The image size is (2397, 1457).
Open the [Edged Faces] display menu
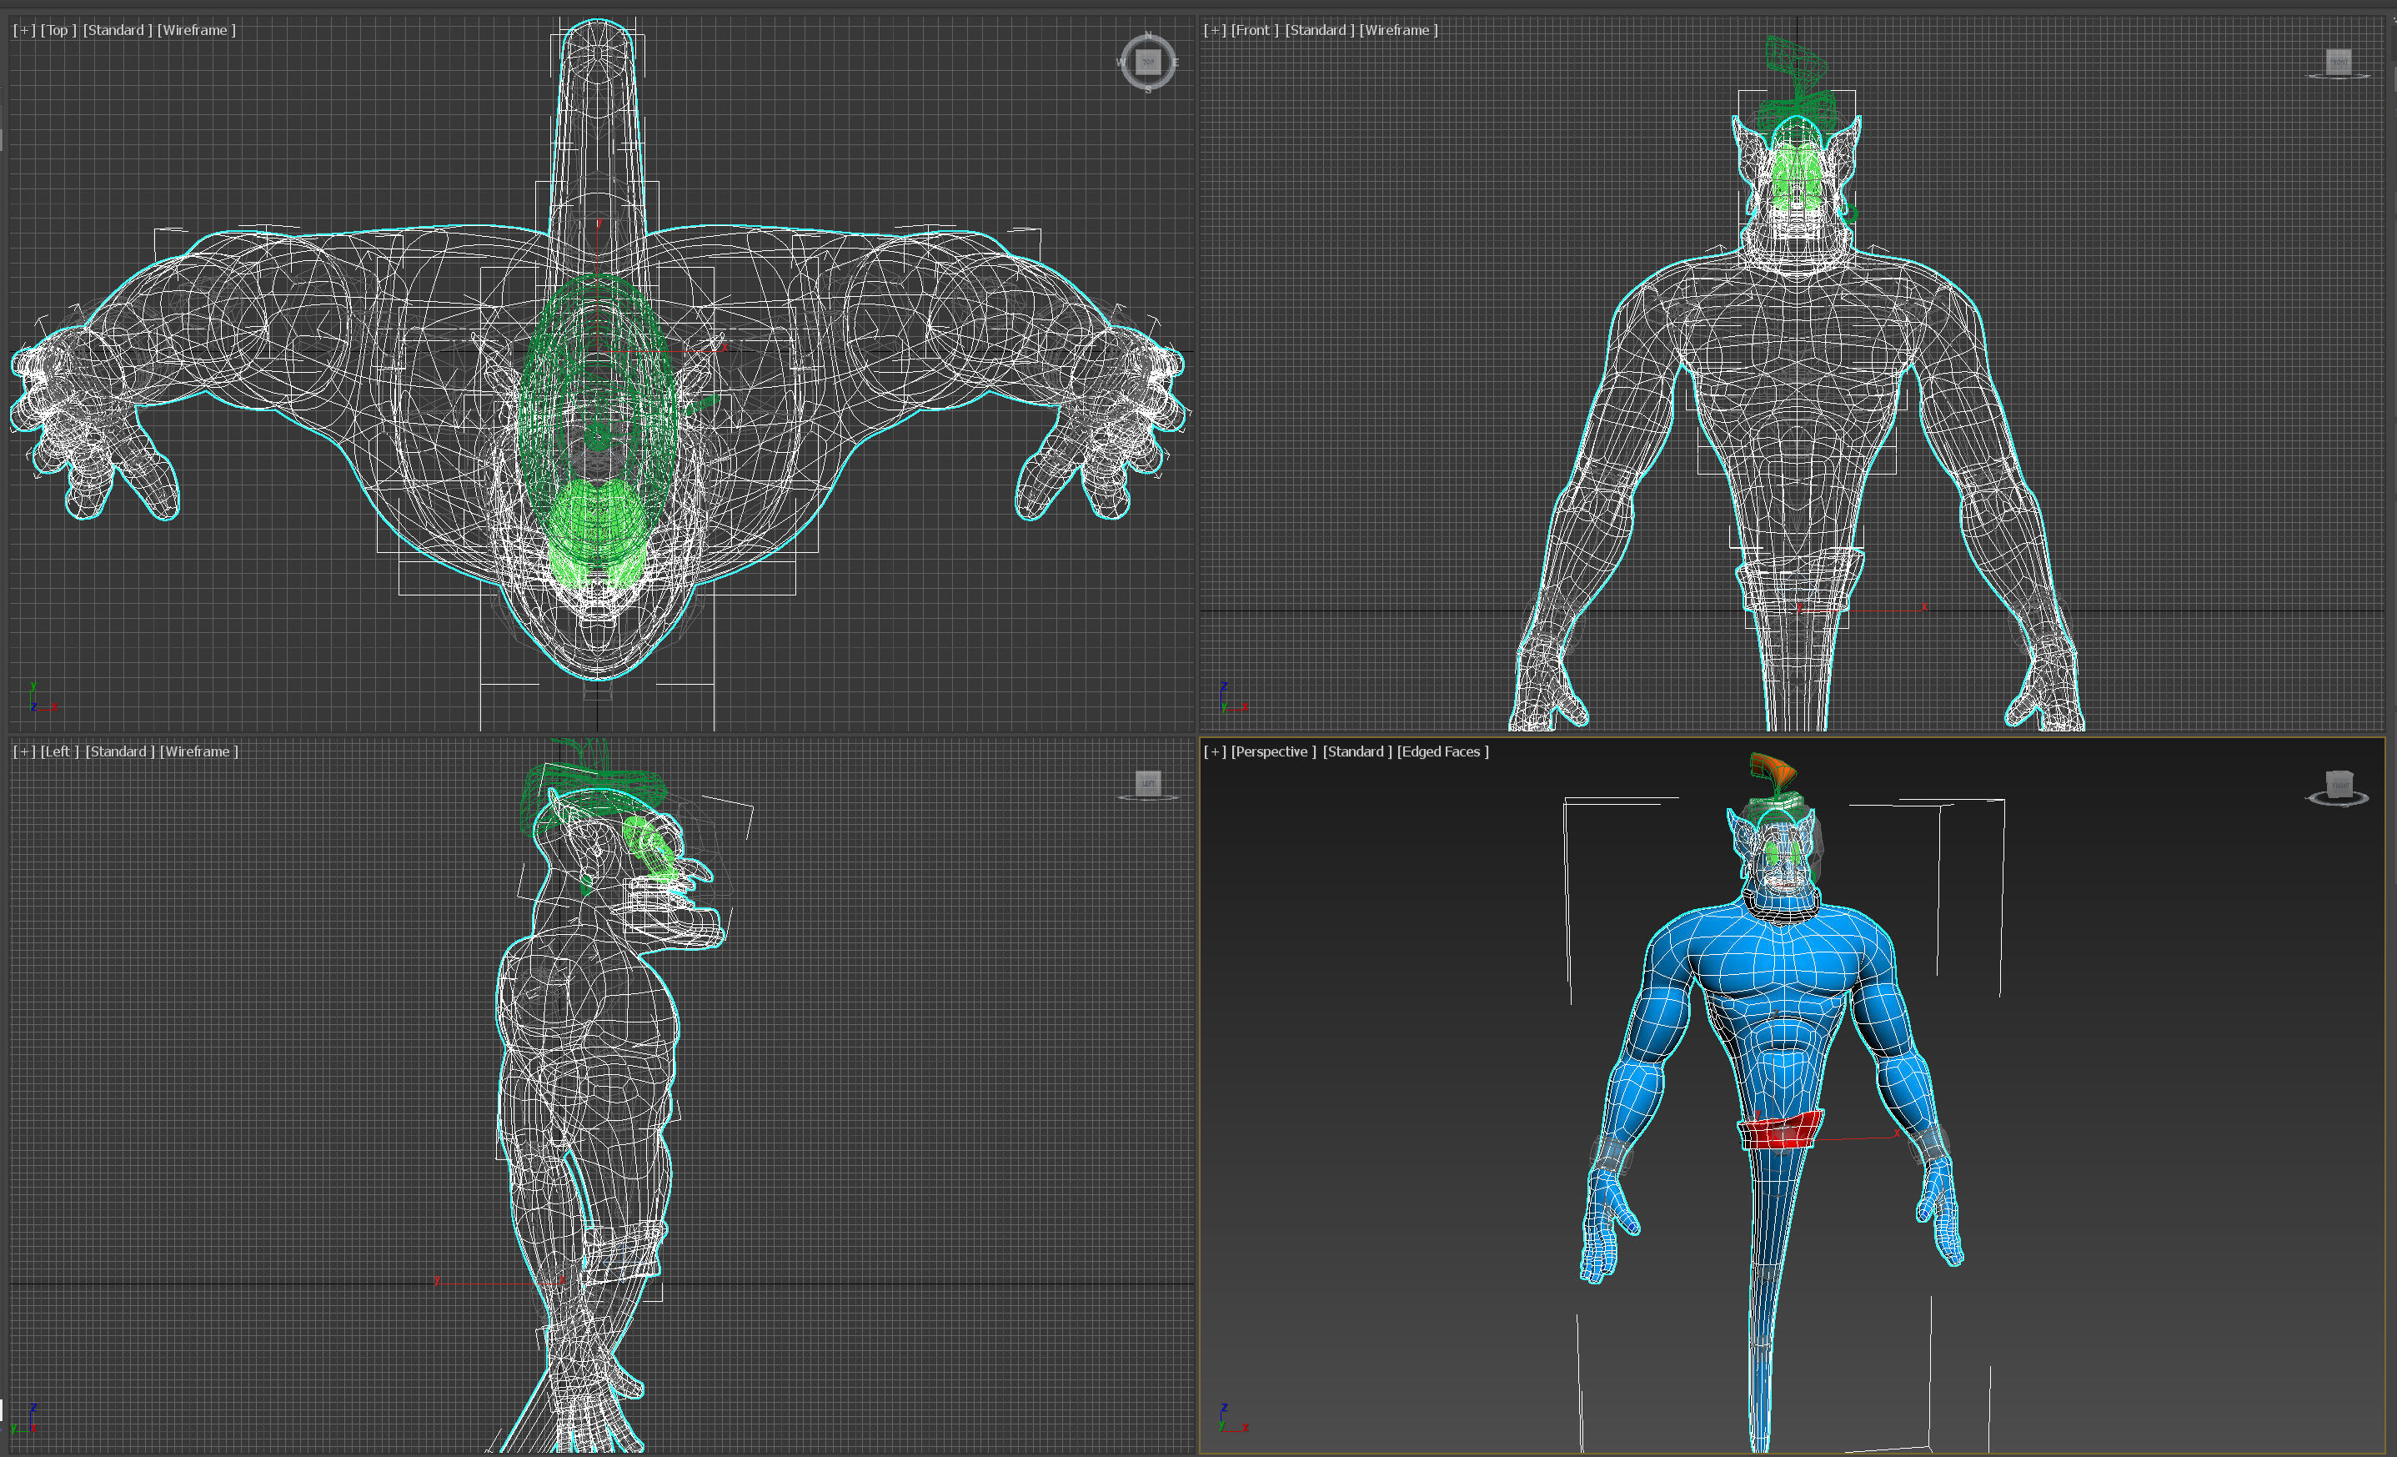(1444, 751)
